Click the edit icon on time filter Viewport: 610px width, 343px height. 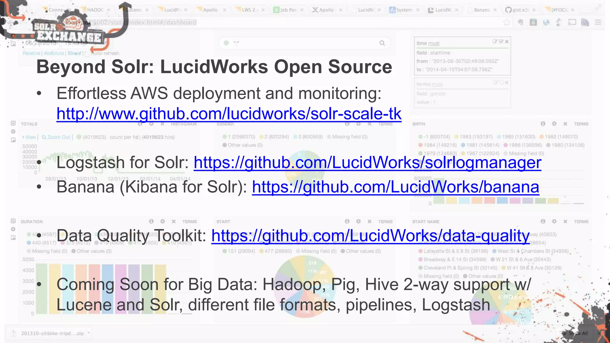point(495,42)
